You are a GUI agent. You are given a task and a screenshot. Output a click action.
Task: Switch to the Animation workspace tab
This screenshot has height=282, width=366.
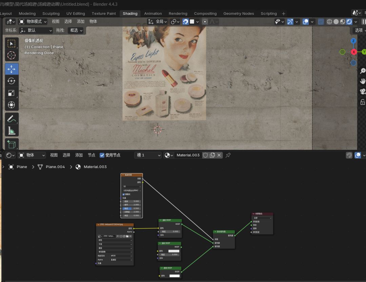(x=153, y=14)
